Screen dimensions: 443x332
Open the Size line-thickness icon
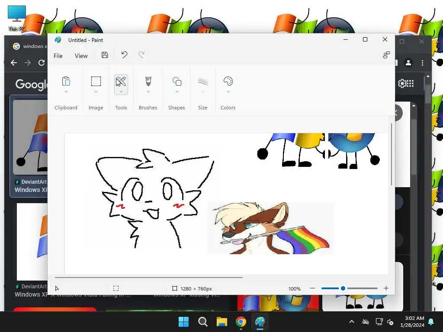203,82
